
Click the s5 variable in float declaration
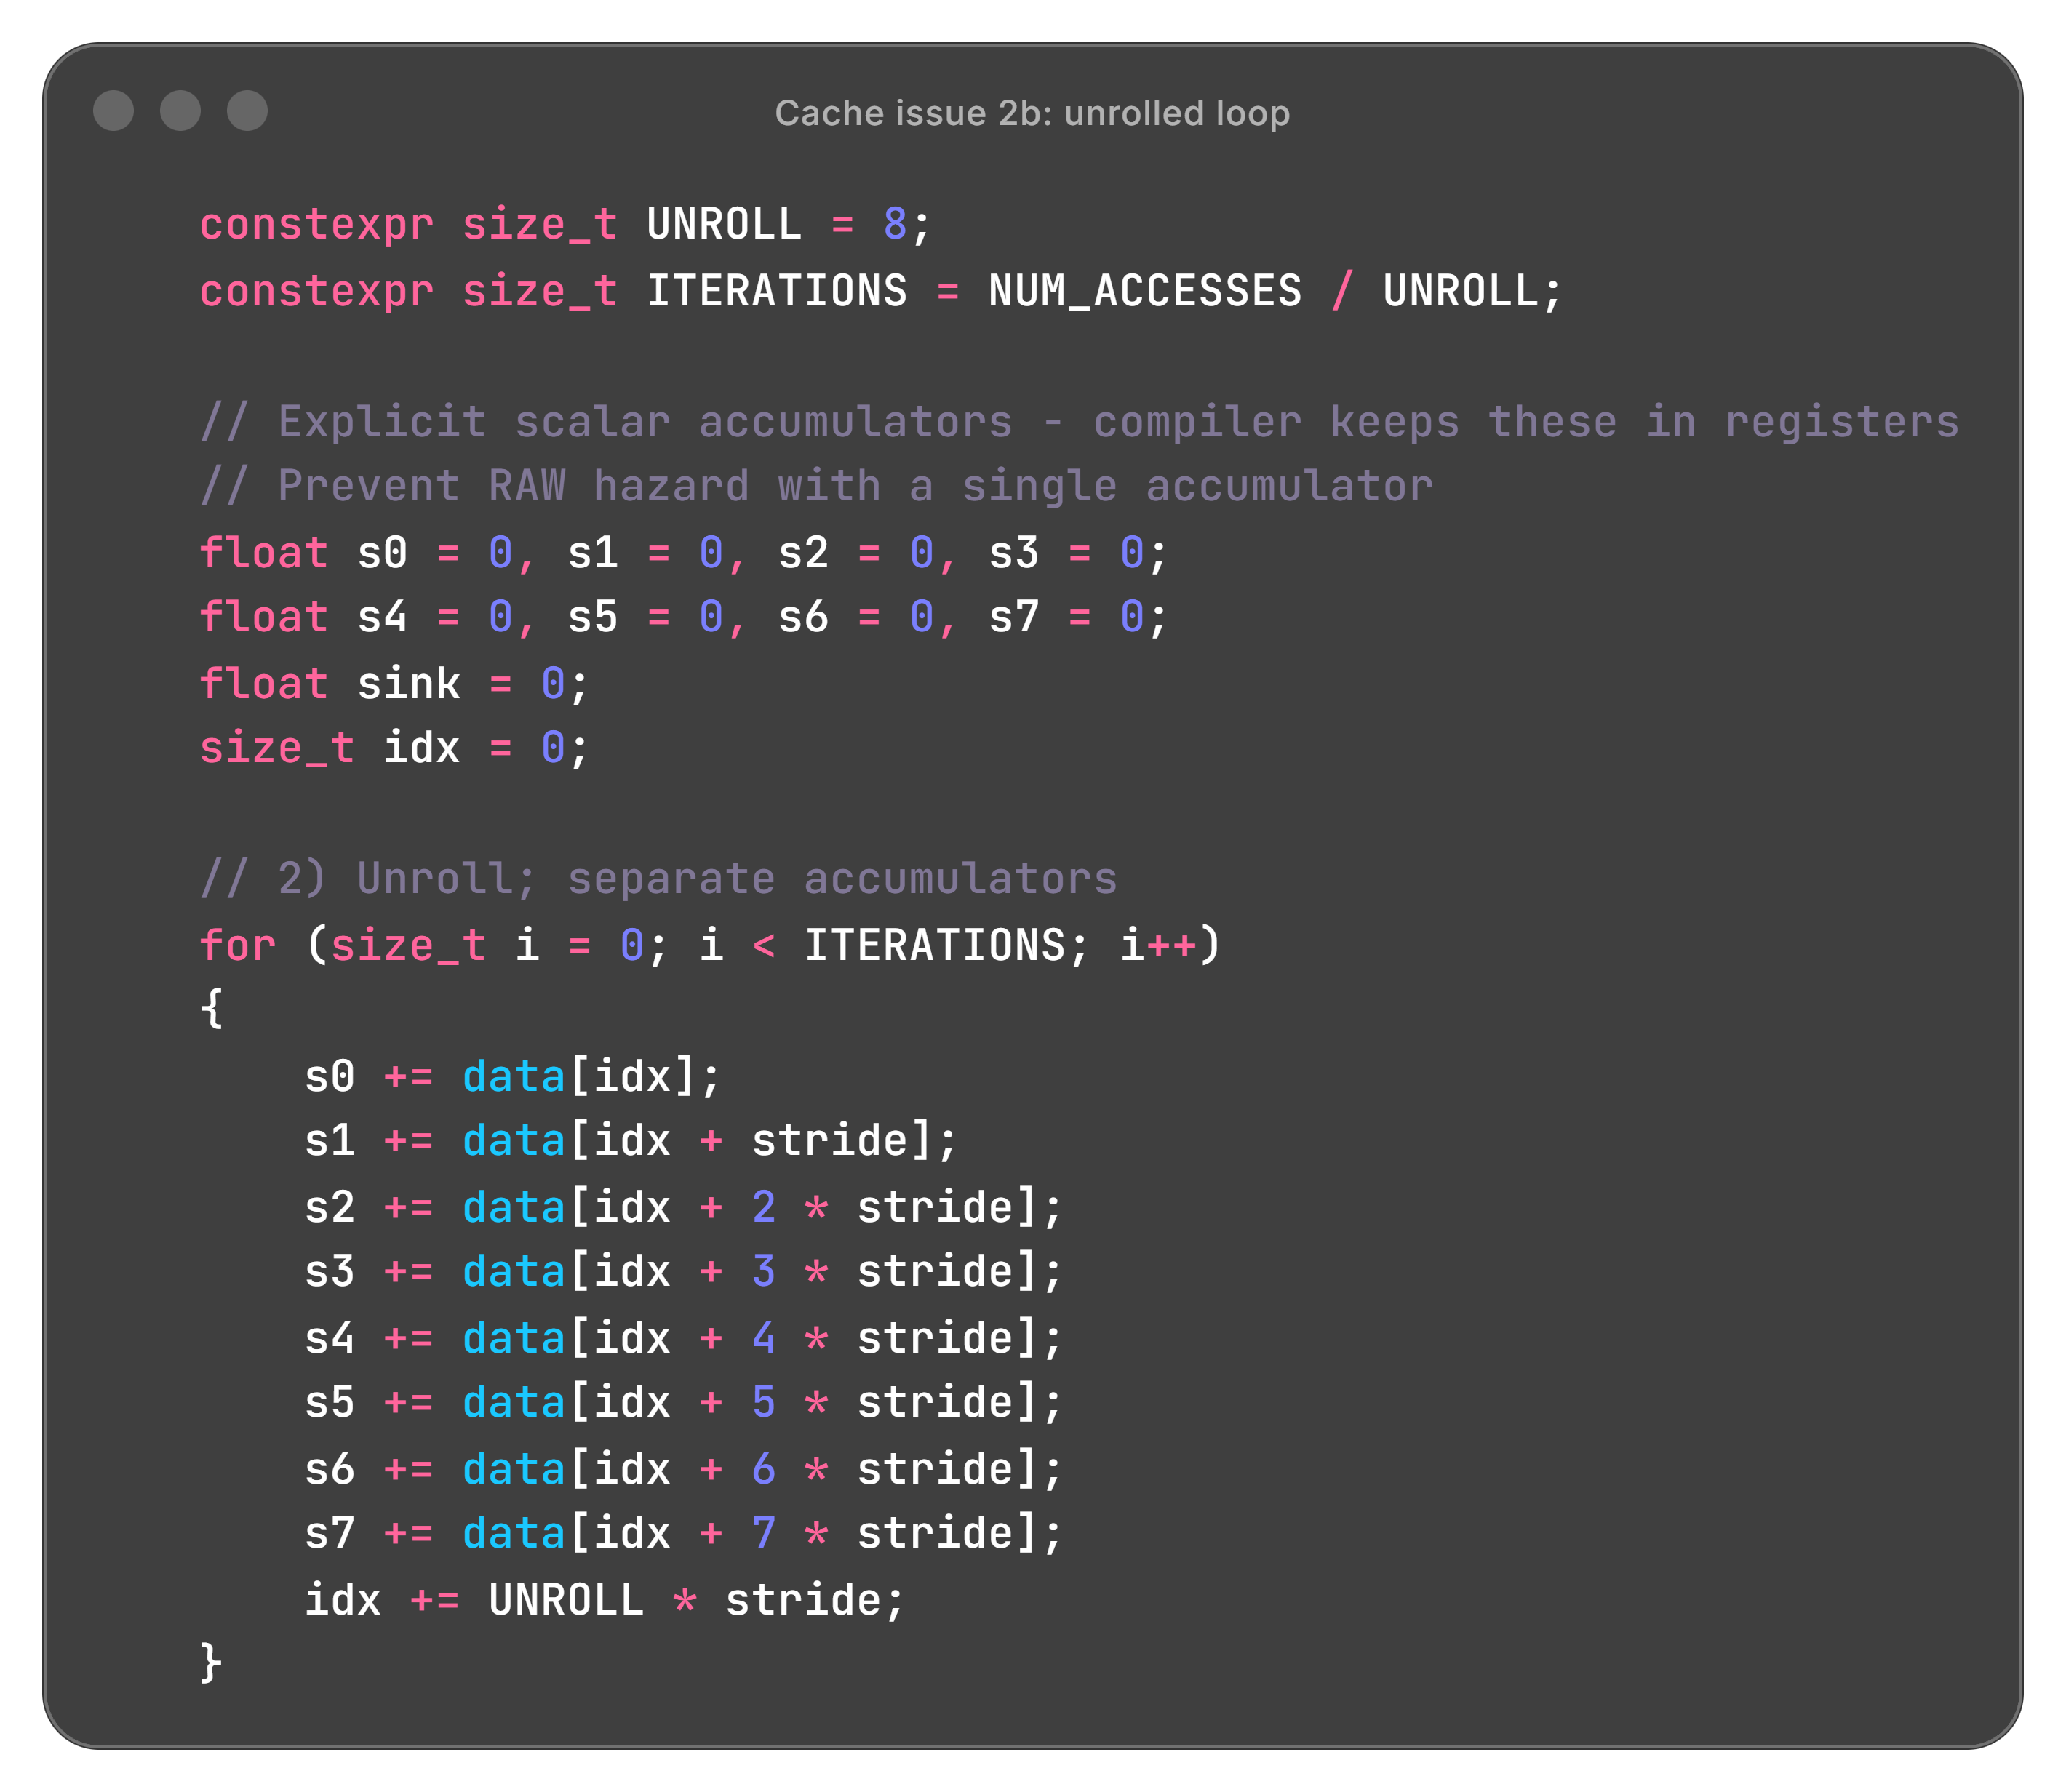[592, 617]
